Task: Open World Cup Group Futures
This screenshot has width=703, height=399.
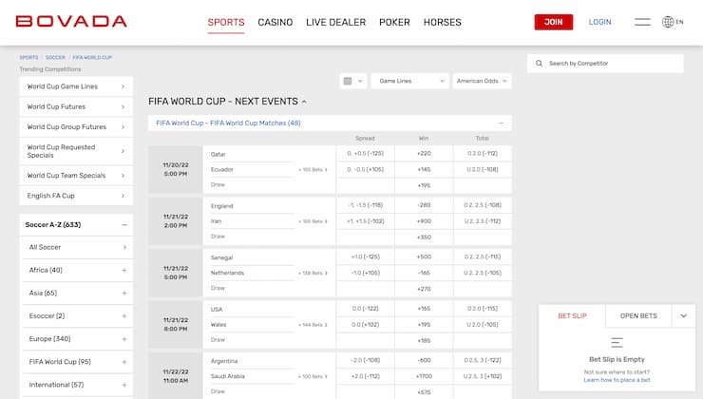Action: pos(76,127)
